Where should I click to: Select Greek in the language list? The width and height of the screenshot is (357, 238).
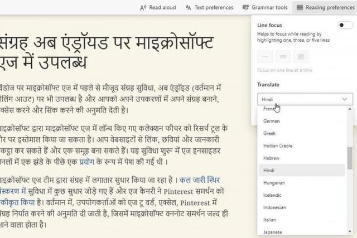[302, 133]
